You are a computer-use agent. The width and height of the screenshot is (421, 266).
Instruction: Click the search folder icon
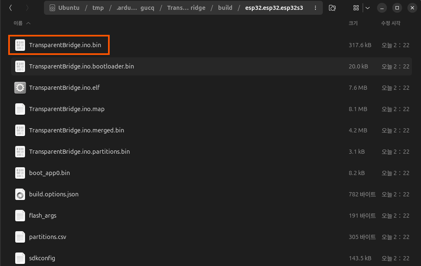332,8
